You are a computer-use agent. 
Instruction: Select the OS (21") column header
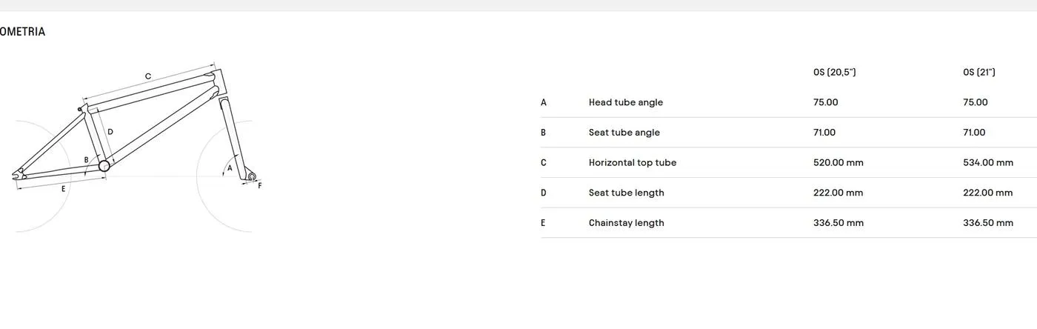click(979, 73)
